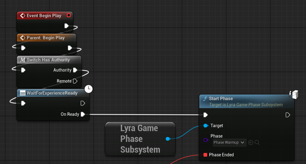Click the WaitForExperienceReady window icon

tap(23, 93)
